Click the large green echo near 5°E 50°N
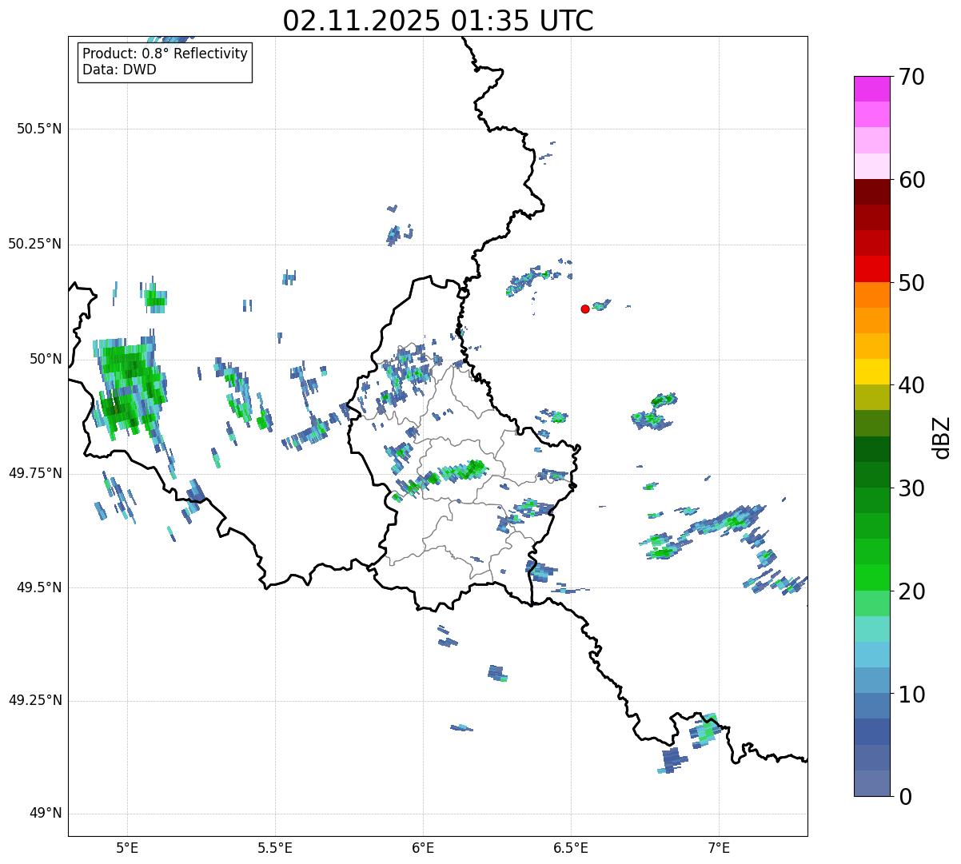The width and height of the screenshot is (961, 864). (x=128, y=385)
